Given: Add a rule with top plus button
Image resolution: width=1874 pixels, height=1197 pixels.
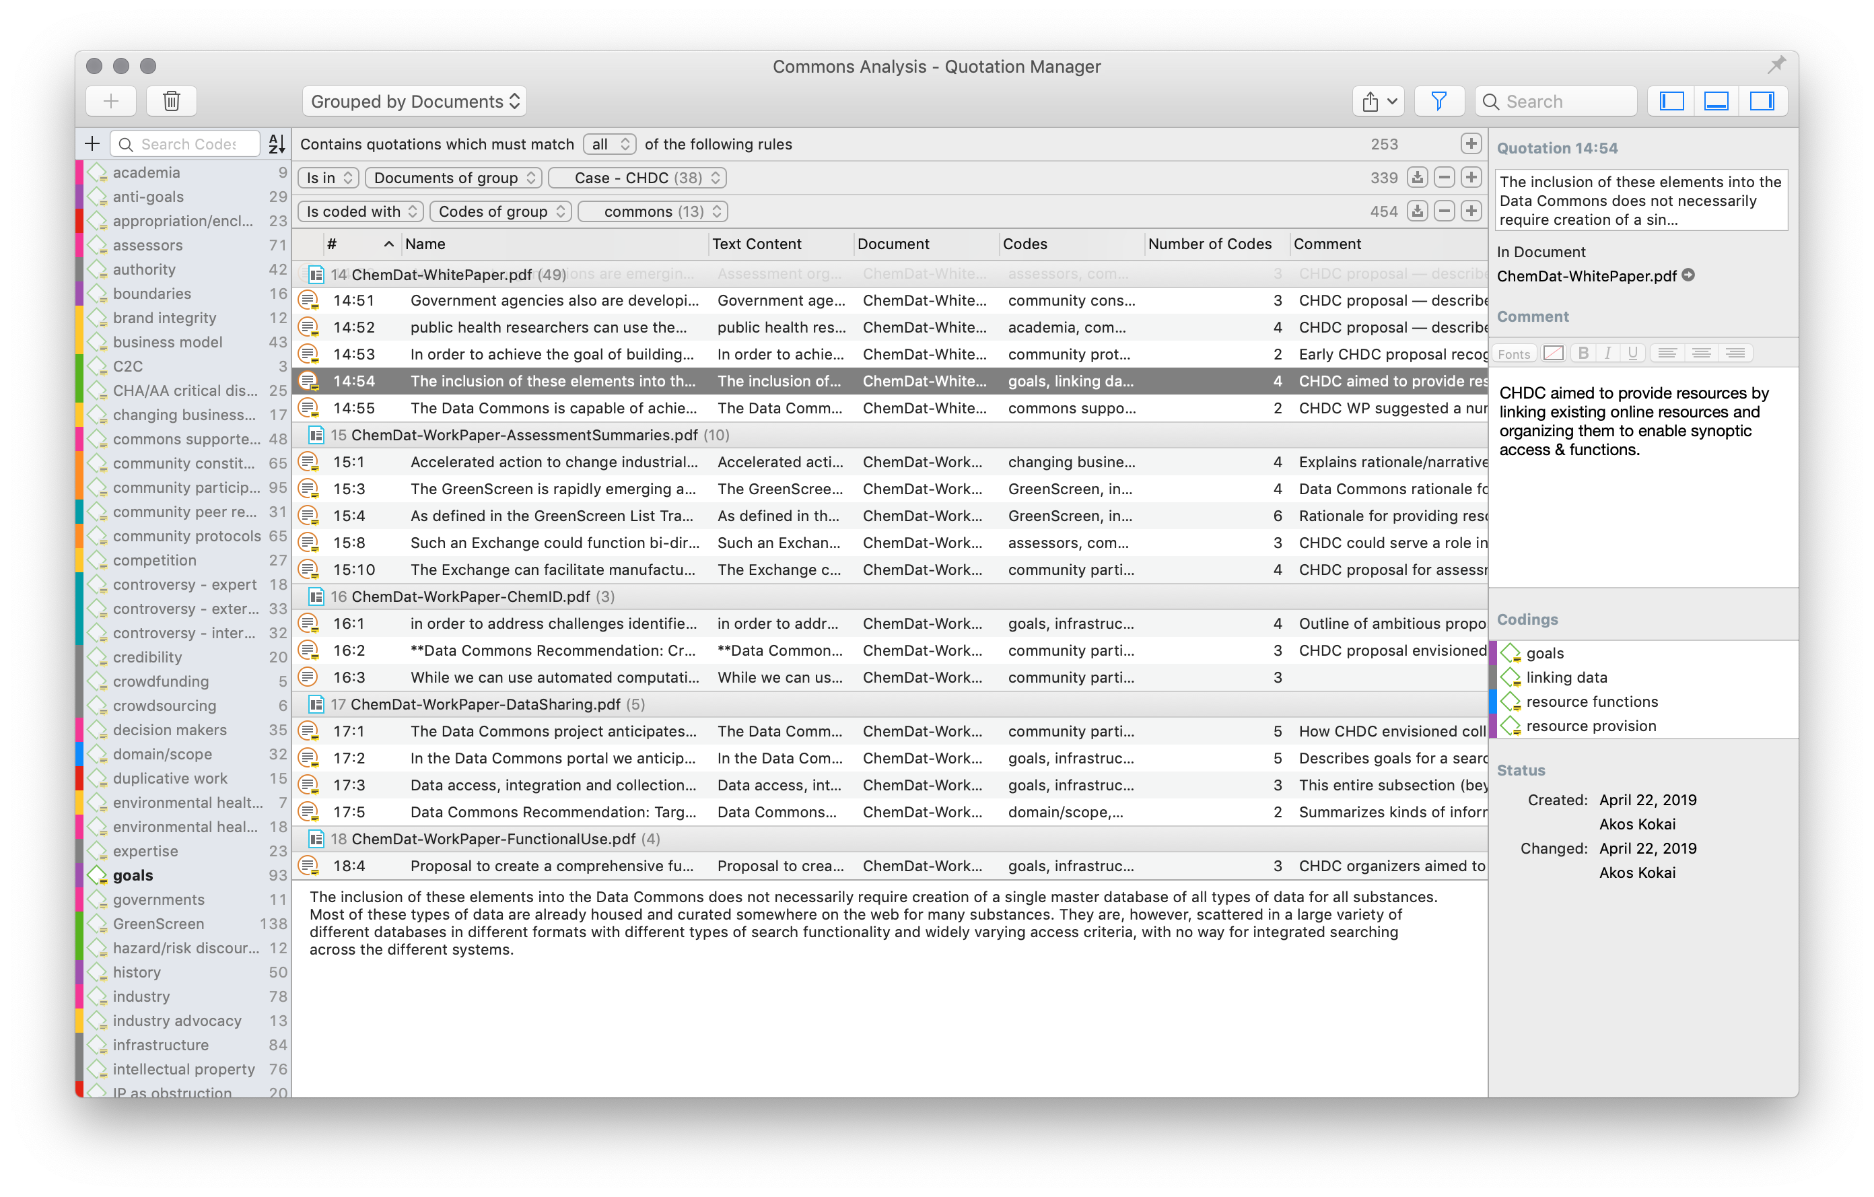Looking at the screenshot, I should tap(1471, 144).
